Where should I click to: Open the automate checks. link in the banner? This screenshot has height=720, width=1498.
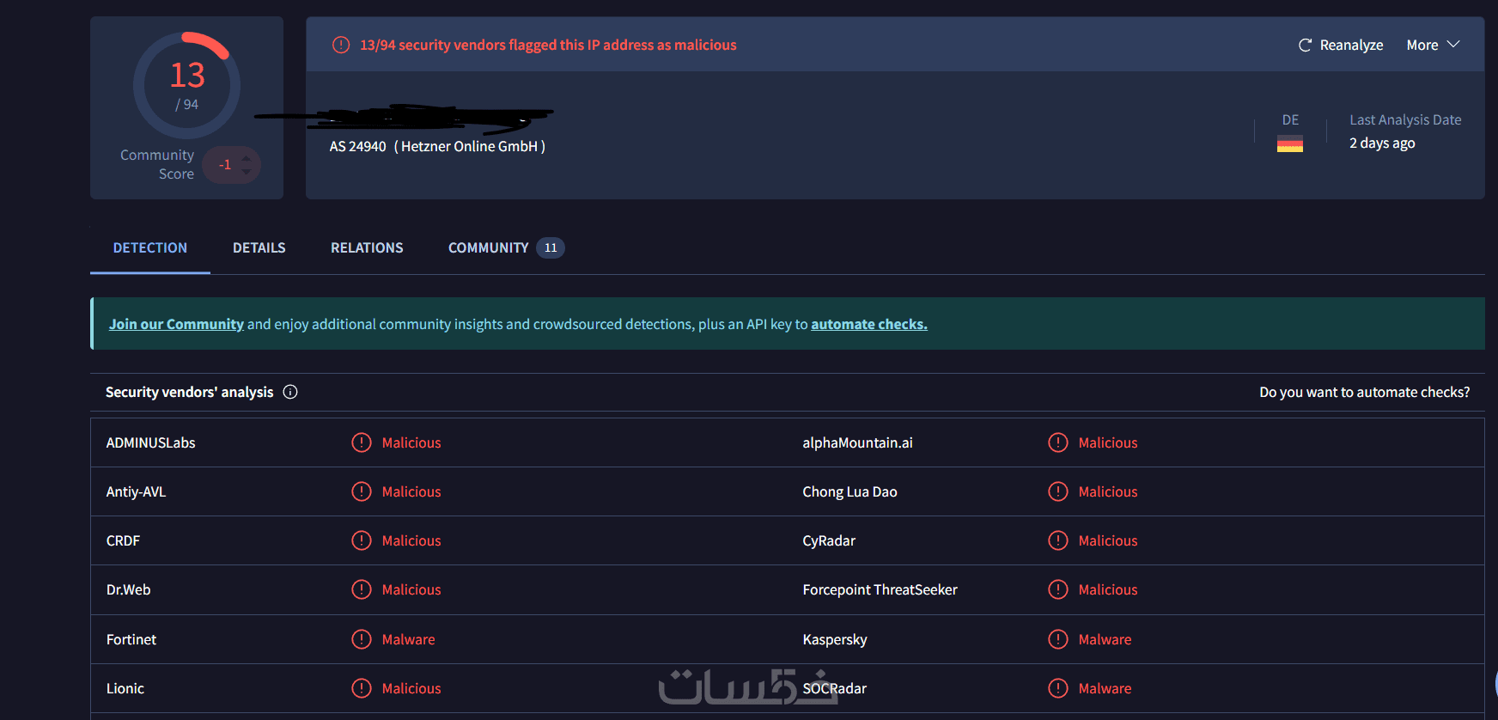pos(869,324)
